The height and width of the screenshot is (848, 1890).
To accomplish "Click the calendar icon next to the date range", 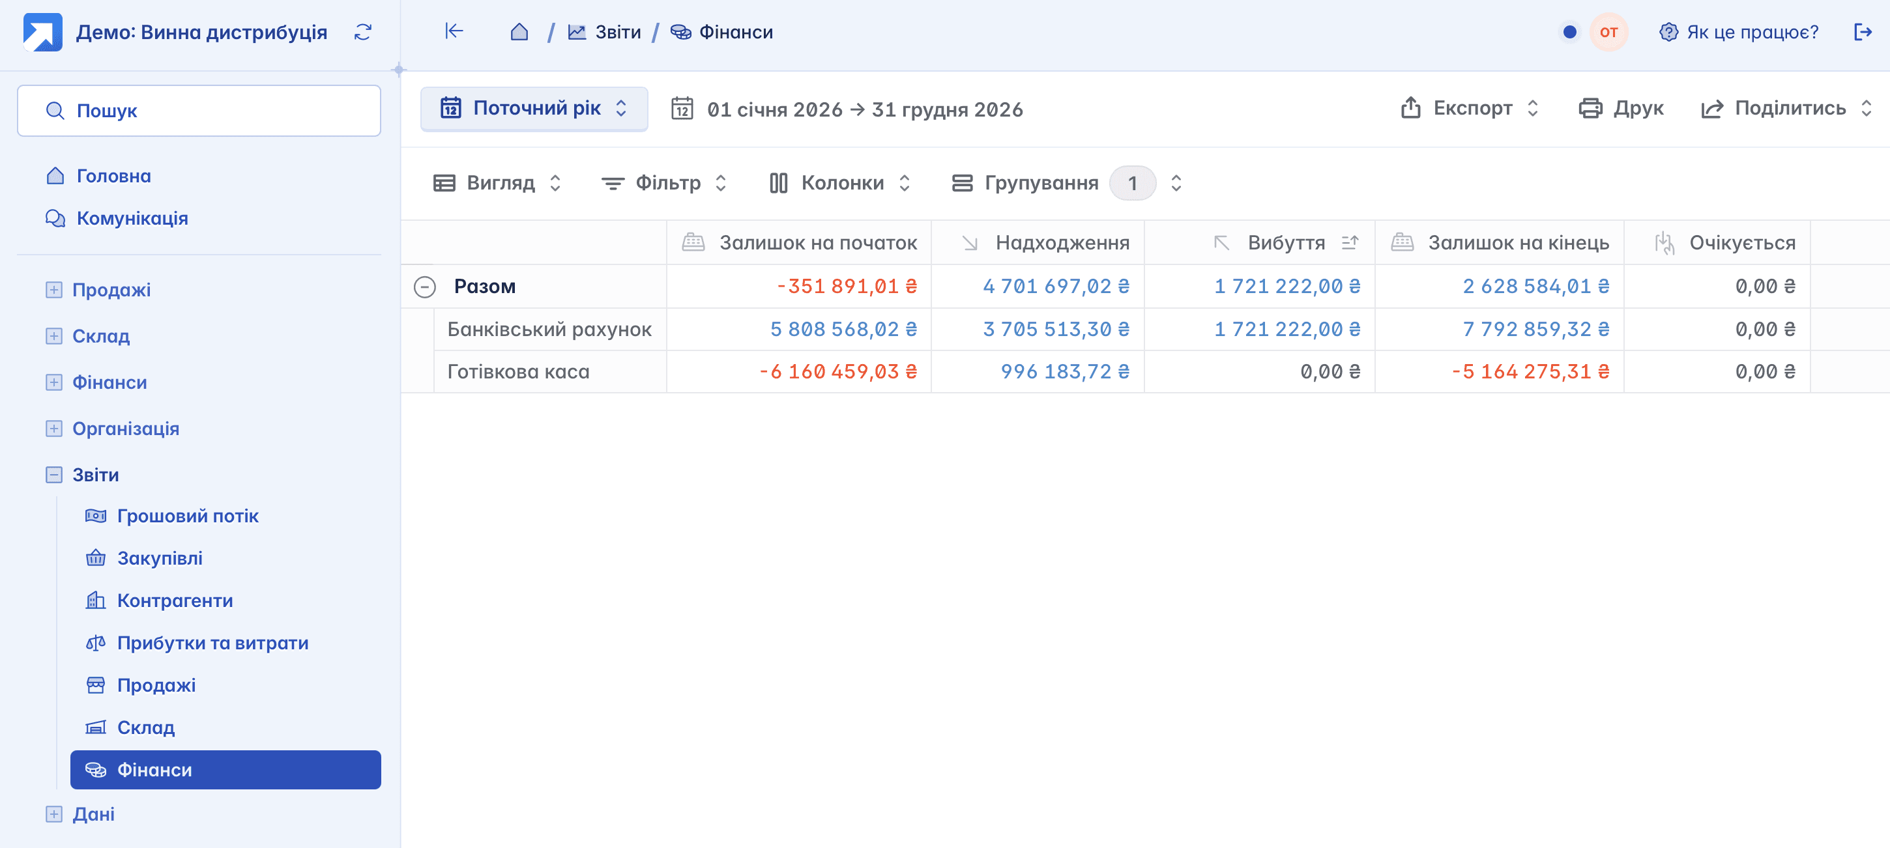I will [x=682, y=109].
